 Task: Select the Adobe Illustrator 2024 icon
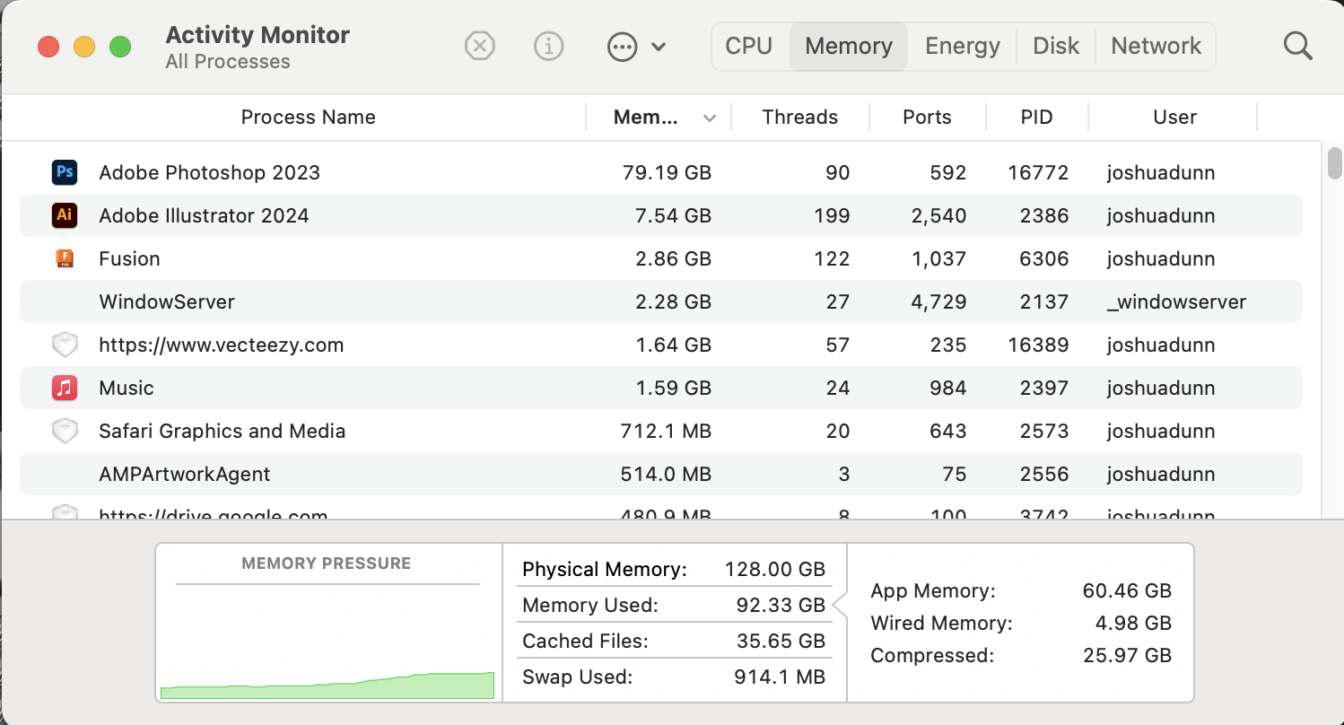[65, 215]
